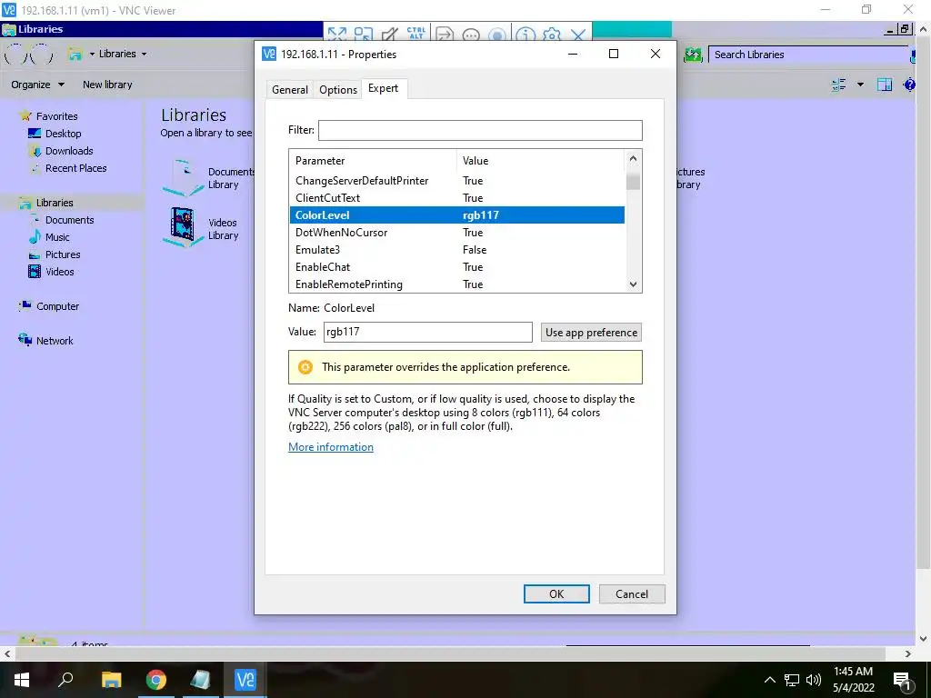This screenshot has height=698, width=931.
Task: Click the Windows Start button
Action: coord(22,680)
